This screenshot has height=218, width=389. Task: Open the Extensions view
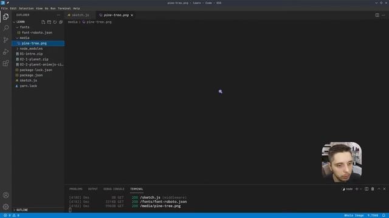(x=5, y=63)
